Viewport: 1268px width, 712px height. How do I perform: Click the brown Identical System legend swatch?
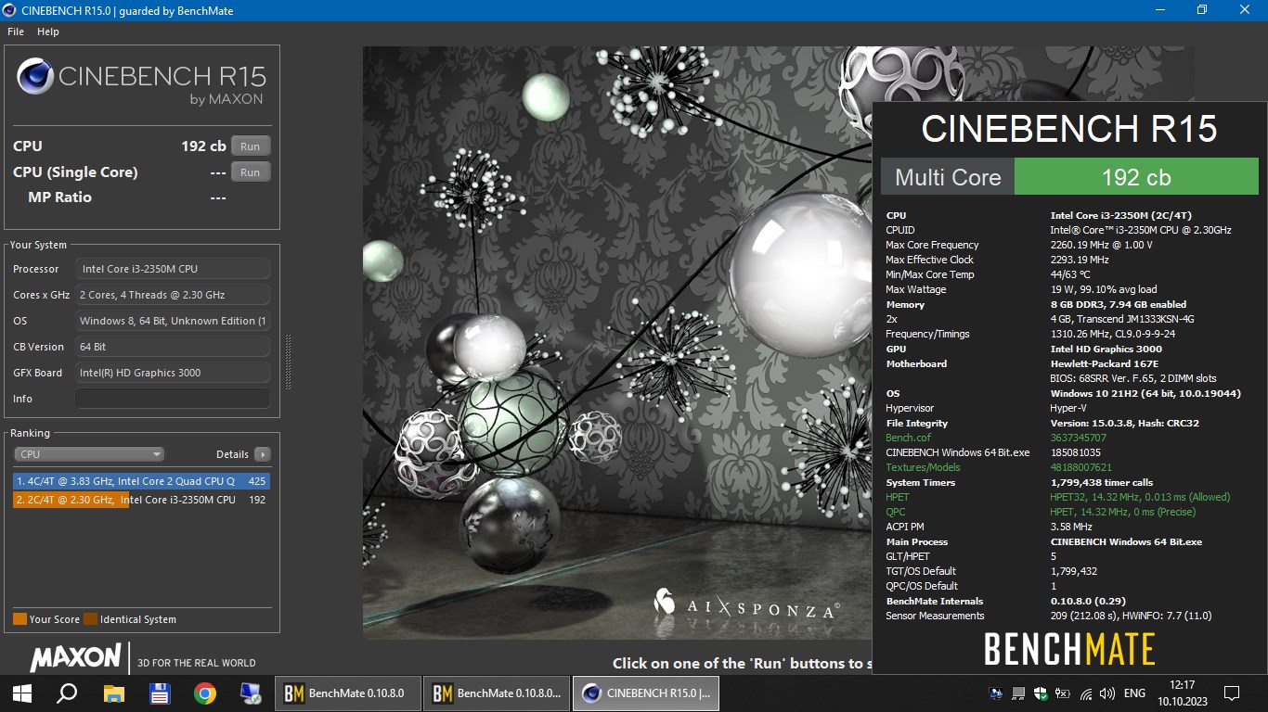tap(90, 619)
